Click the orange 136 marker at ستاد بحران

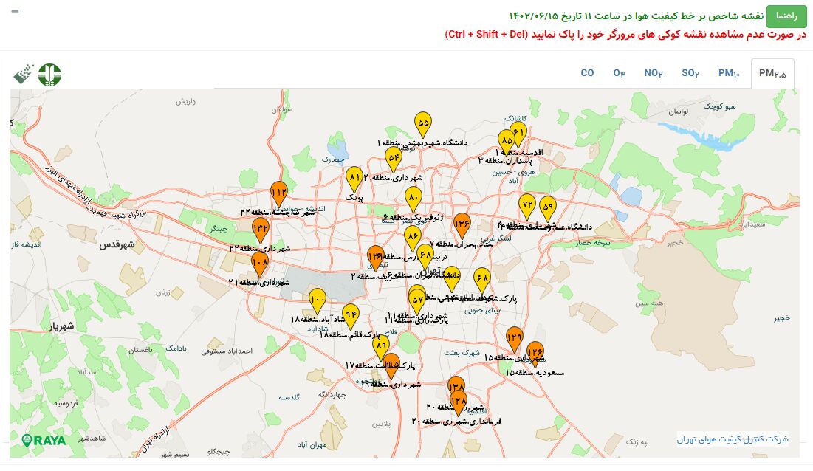point(462,225)
